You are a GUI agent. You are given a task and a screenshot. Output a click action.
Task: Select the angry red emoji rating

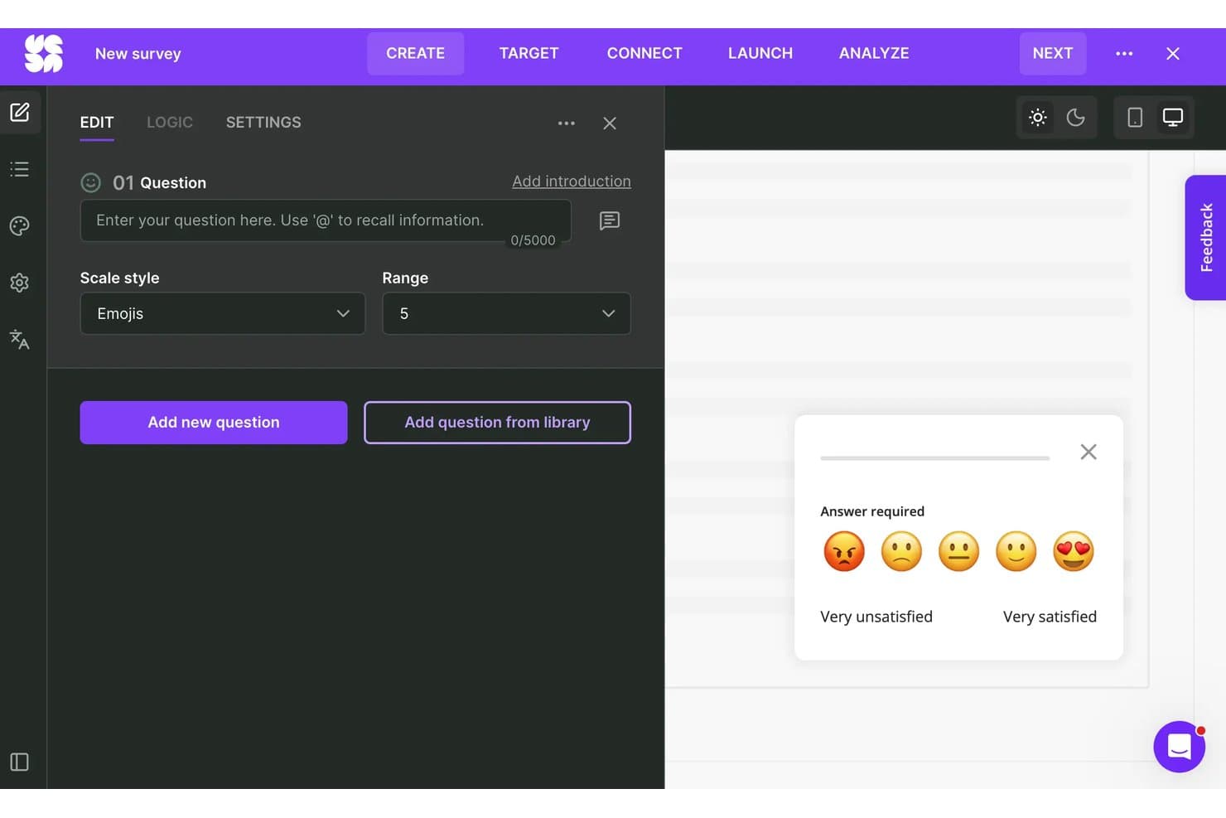(844, 551)
